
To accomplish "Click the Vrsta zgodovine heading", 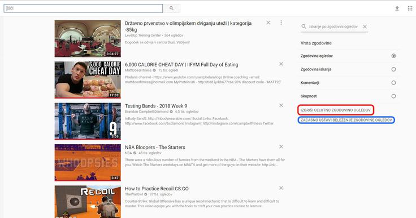I will point(316,43).
